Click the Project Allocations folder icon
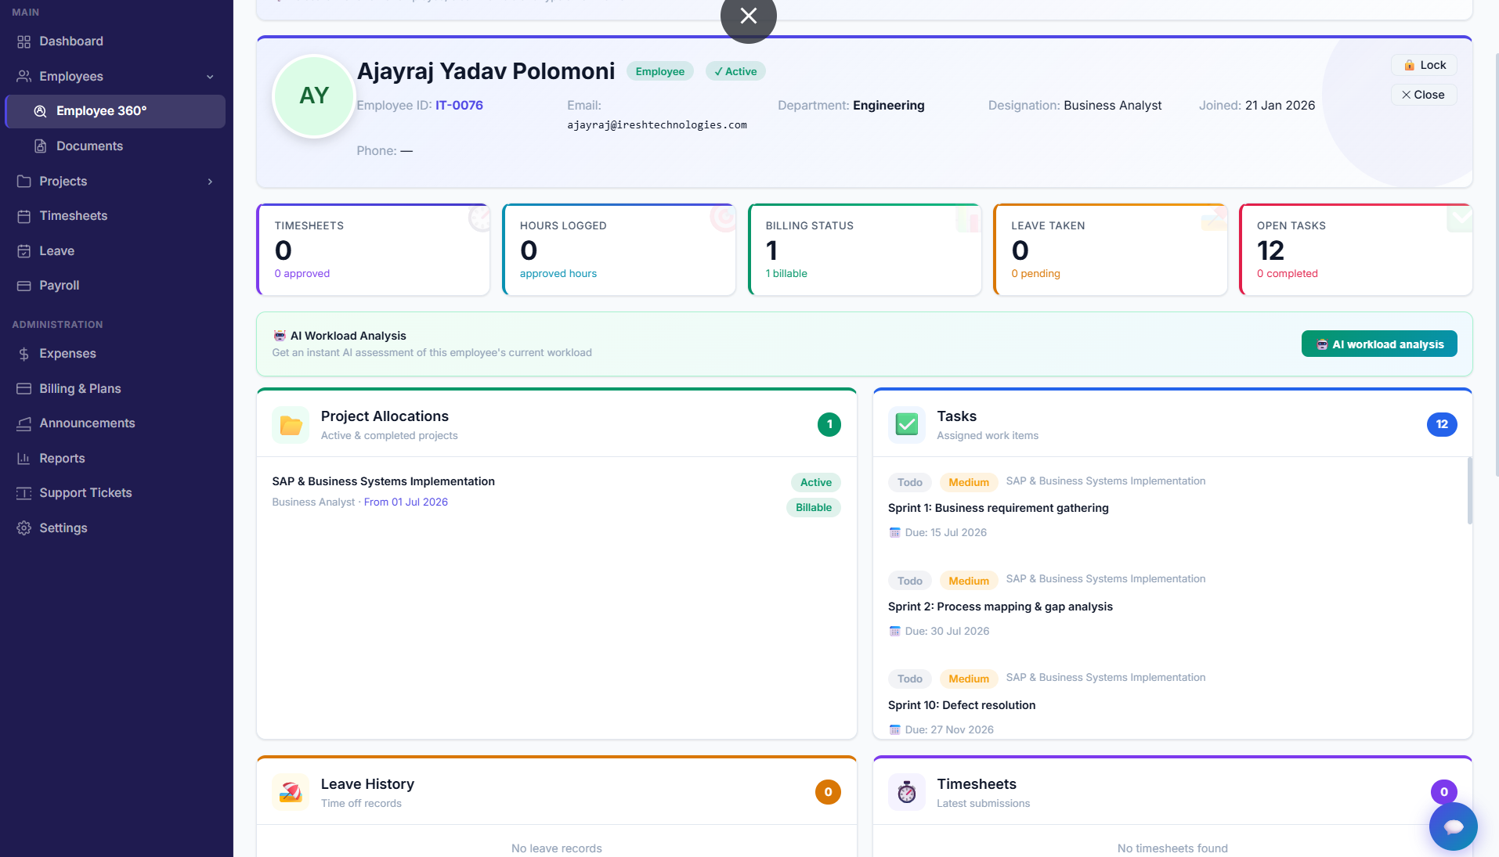1499x857 pixels. tap(291, 425)
